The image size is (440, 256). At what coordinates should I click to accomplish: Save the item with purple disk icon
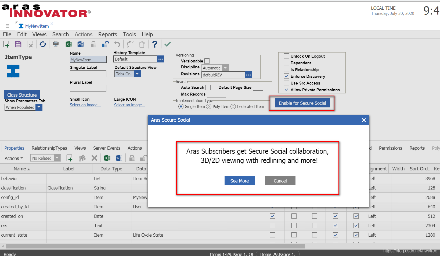point(18,44)
